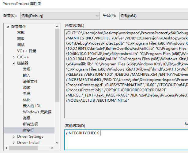
Task: Select 清单文件 in the tree
Action: 30,82
